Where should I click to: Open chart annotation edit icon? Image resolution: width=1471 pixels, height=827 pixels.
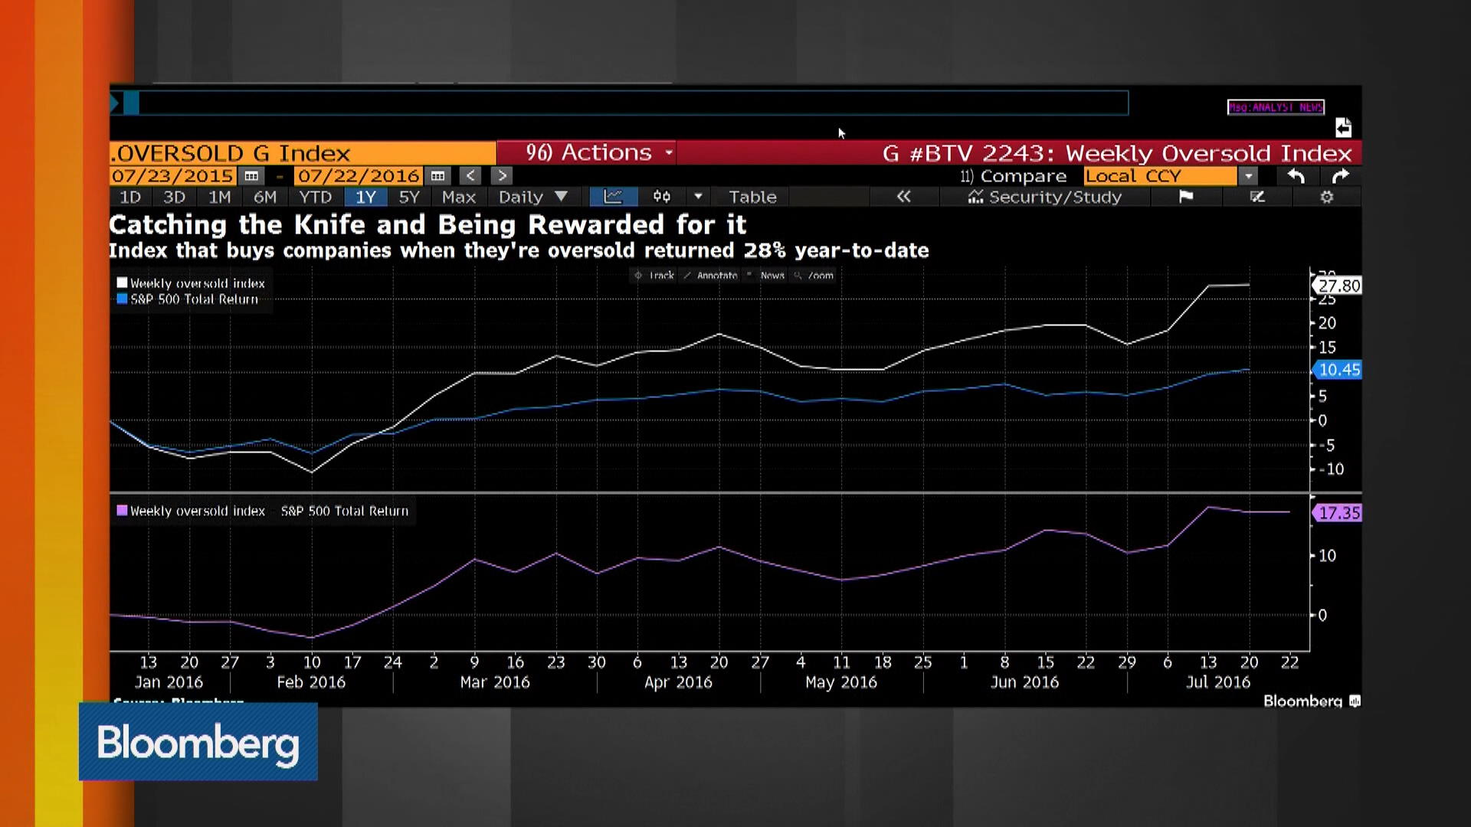[1257, 197]
